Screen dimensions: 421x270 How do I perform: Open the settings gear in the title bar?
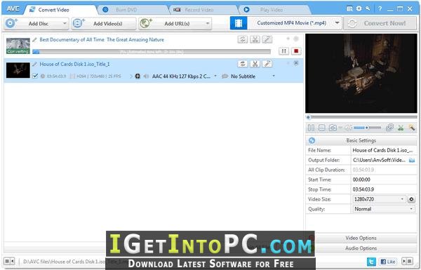tap(359, 9)
